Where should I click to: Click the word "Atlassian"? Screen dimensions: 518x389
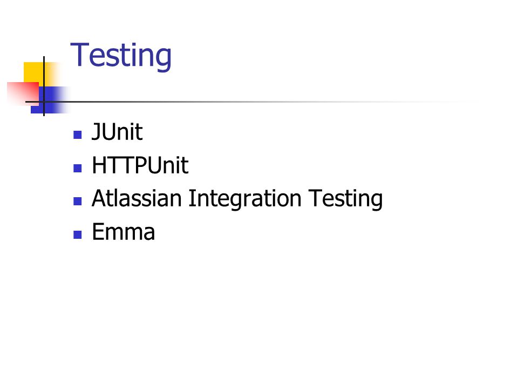click(x=137, y=198)
